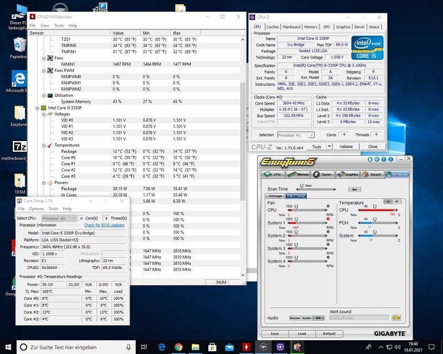
Task: Open the CPU-Z Mainboard tab
Action: click(x=291, y=27)
